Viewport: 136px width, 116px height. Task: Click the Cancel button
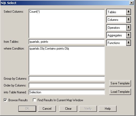point(47,109)
